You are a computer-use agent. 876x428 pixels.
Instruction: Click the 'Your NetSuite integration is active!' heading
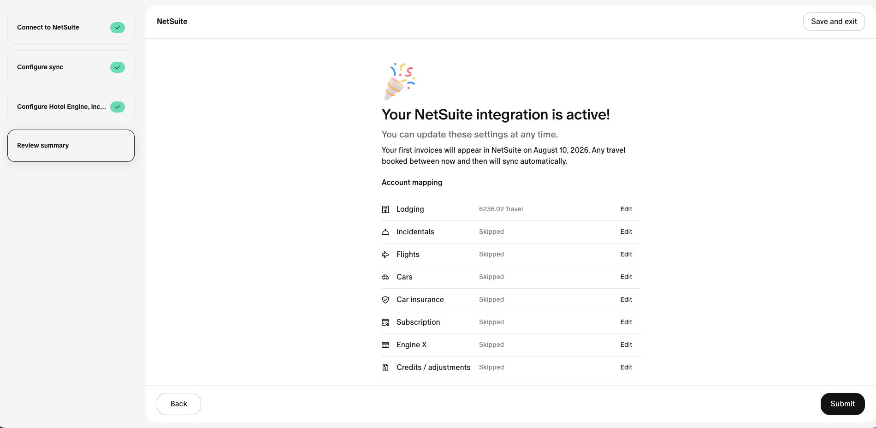point(496,114)
